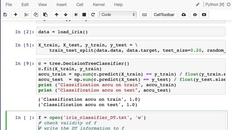Click the video camera toolbar icon
This screenshot has width=232, height=130.
[204, 14]
